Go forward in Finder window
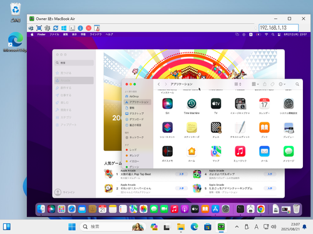This screenshot has height=234, width=313. click(x=166, y=84)
